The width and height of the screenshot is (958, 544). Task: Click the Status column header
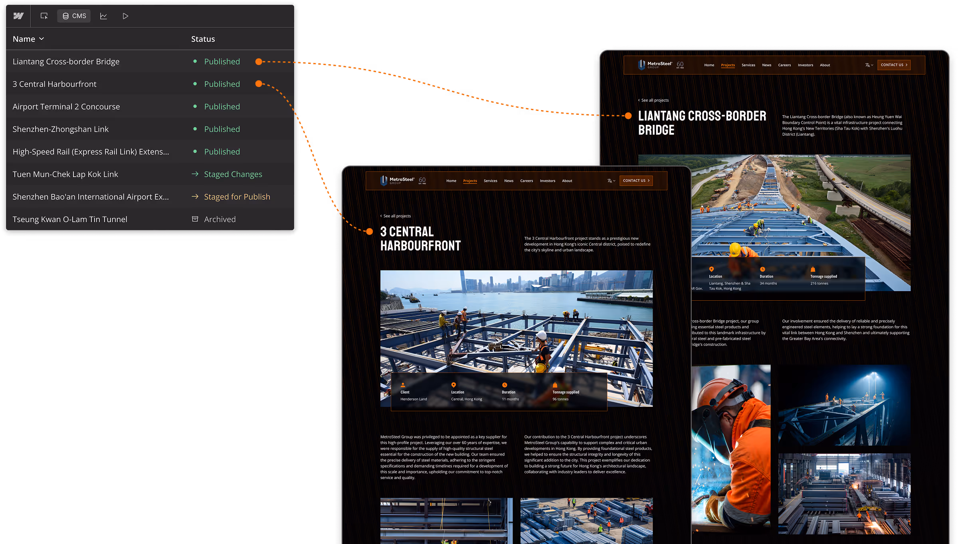203,39
